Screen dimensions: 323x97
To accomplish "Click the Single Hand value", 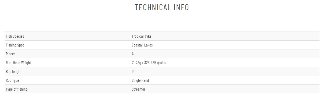I will 140,80.
